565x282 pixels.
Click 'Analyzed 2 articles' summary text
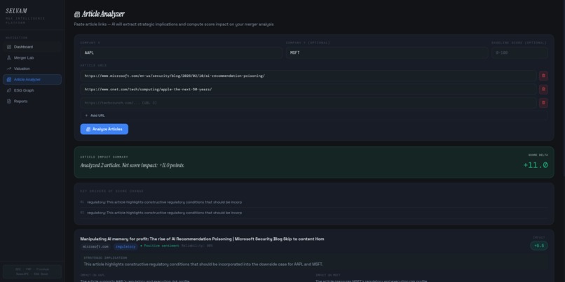[132, 165]
